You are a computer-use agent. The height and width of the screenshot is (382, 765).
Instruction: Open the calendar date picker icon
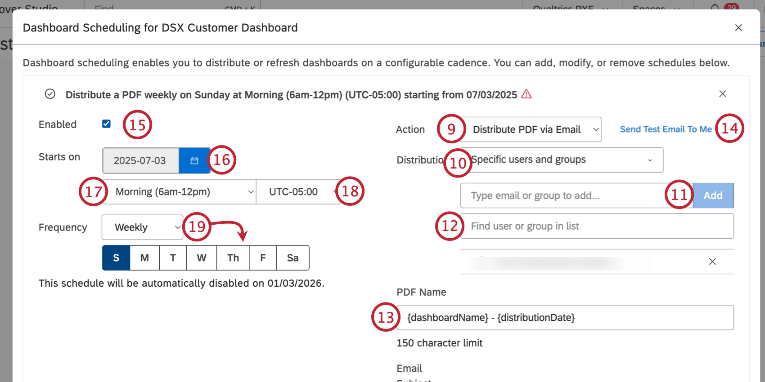(x=194, y=160)
